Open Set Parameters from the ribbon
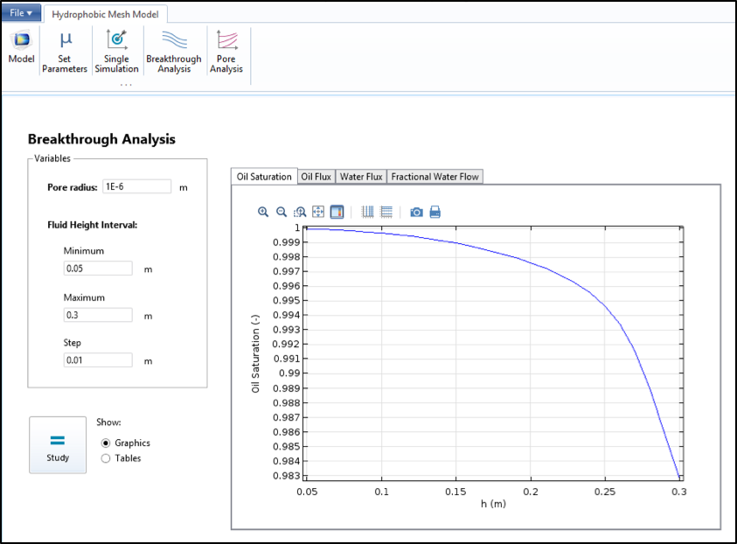 [x=65, y=52]
